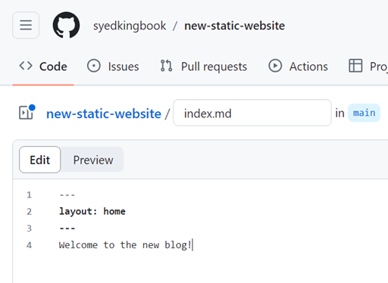Viewport: 388px width, 283px height.
Task: Click the first '---' front matter line
Action: 67,195
